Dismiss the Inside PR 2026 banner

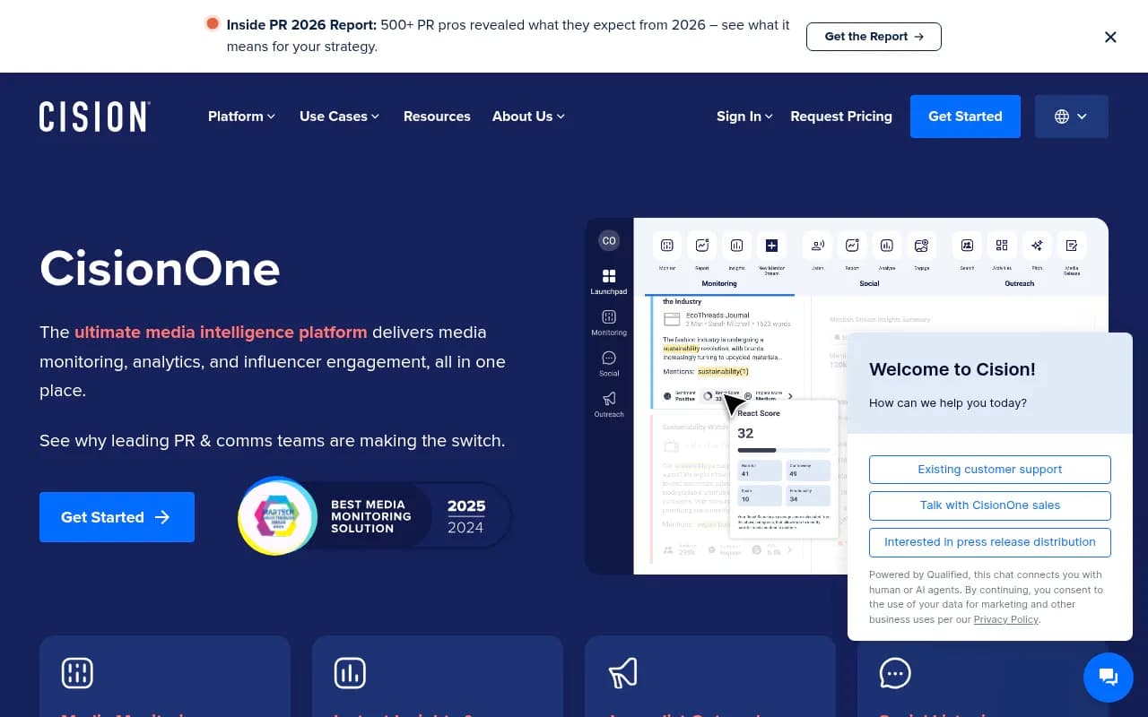[1110, 37]
